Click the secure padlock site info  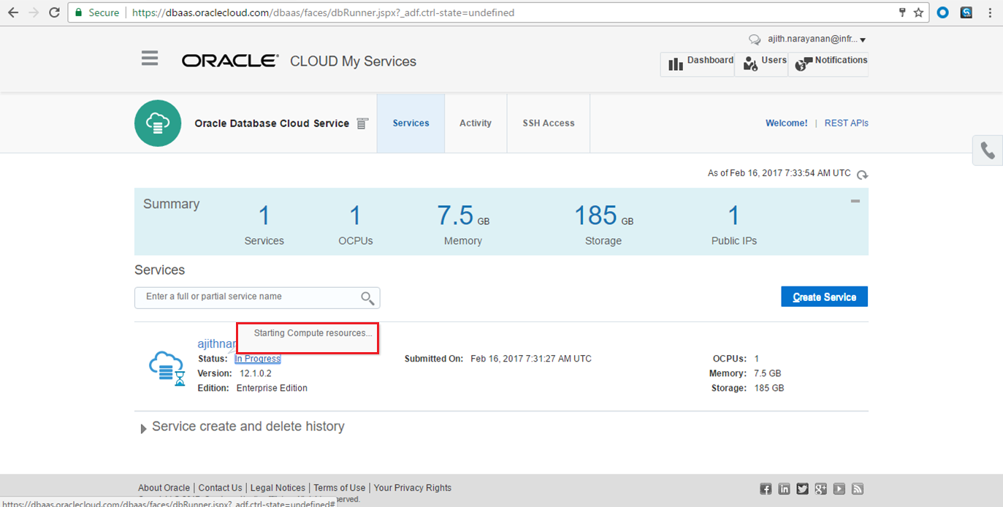click(78, 12)
